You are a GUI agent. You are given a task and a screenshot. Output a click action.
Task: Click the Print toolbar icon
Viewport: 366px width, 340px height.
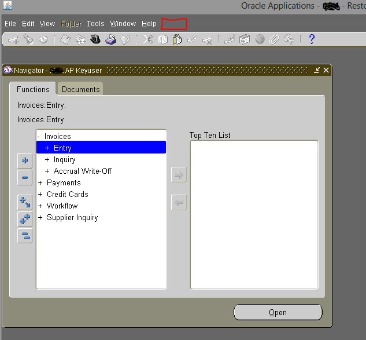click(x=110, y=39)
